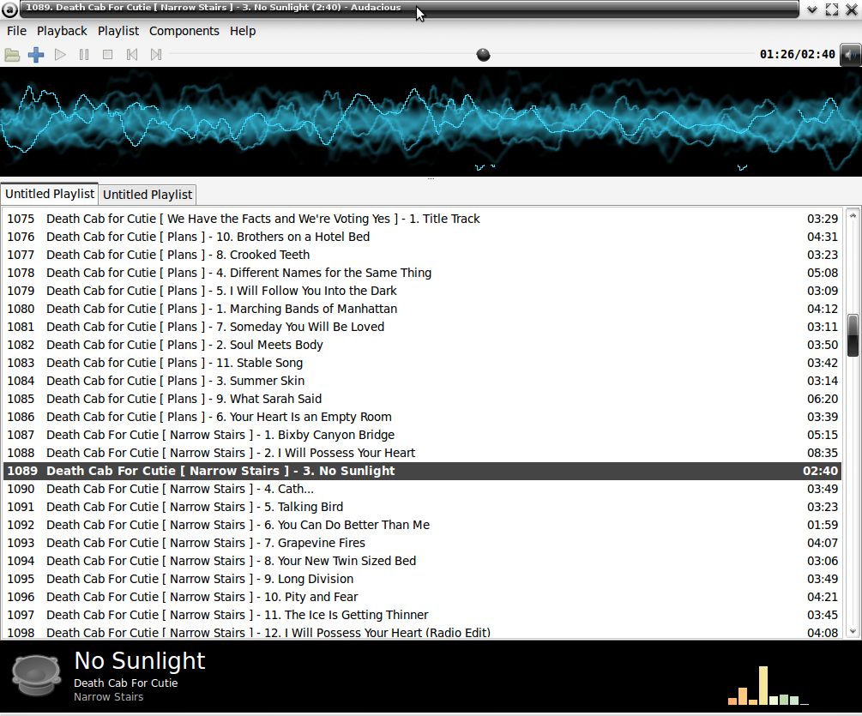This screenshot has height=716, width=862.
Task: Roll up window with title bar chevron
Action: [812, 9]
